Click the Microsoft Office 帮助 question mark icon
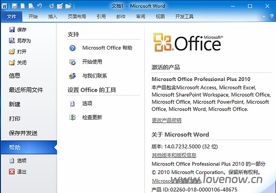 (72, 48)
